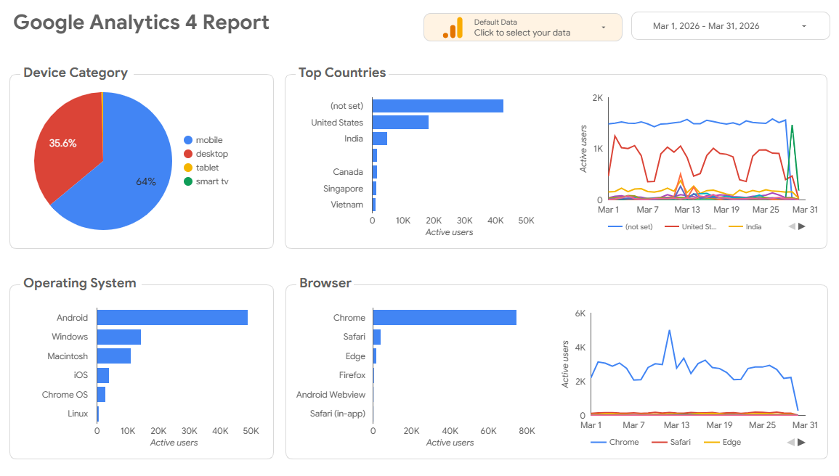Click the (not set) bar in Top Countries
The image size is (839, 476).
[438, 106]
